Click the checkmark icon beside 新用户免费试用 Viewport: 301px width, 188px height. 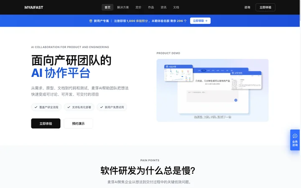point(102,107)
